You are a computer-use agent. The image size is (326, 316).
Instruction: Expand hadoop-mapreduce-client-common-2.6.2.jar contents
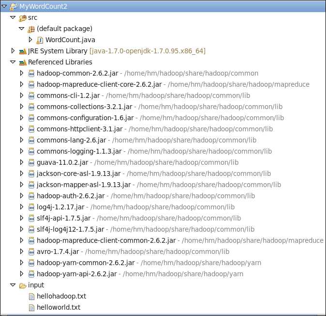pyautogui.click(x=22, y=240)
